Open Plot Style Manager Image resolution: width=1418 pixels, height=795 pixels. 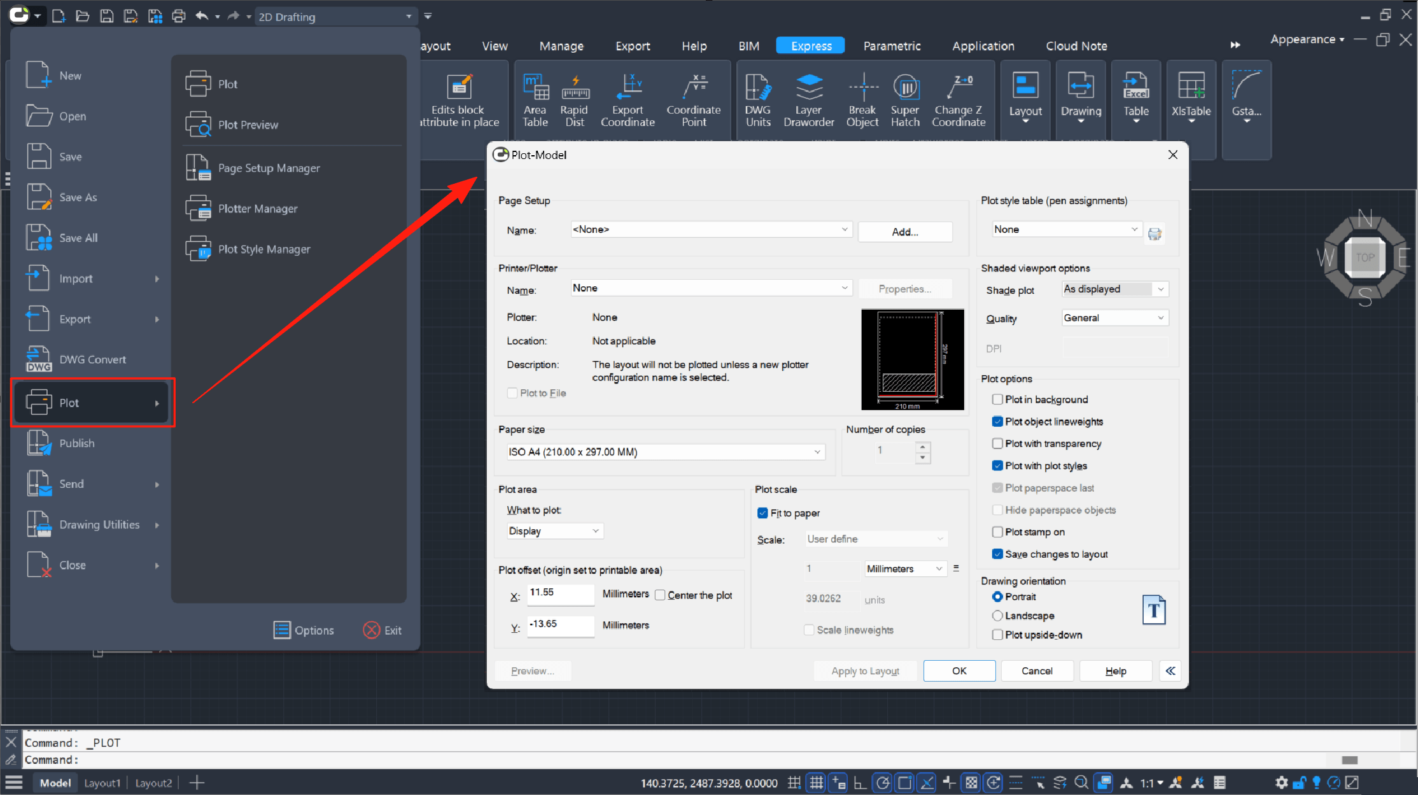click(x=263, y=249)
